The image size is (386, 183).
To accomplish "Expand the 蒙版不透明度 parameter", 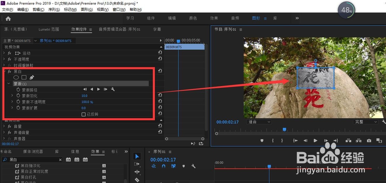I will (12, 102).
